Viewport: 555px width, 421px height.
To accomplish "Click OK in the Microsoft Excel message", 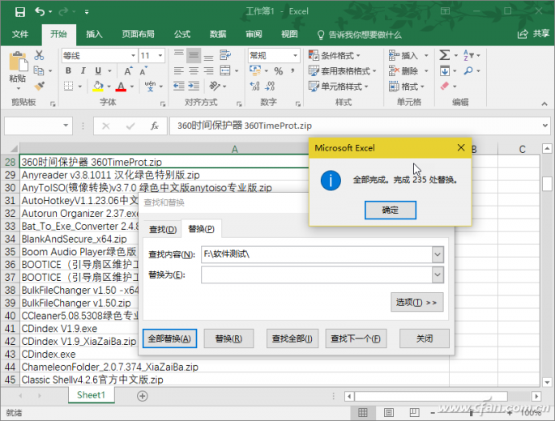I will tap(390, 210).
